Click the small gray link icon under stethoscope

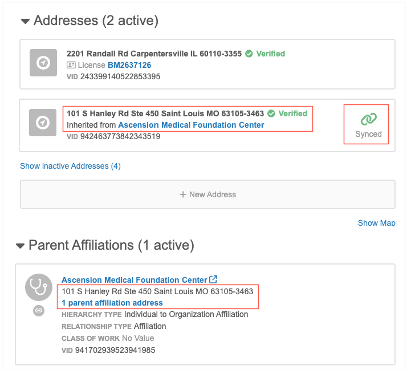click(x=39, y=311)
